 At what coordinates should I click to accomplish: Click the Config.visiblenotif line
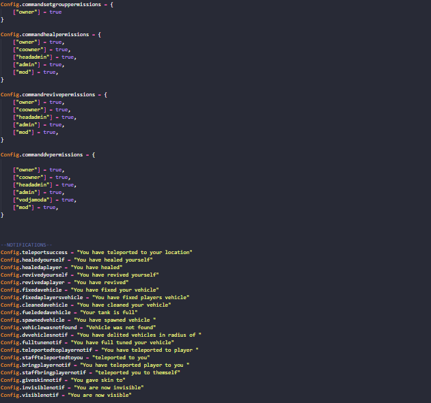[x=66, y=395]
